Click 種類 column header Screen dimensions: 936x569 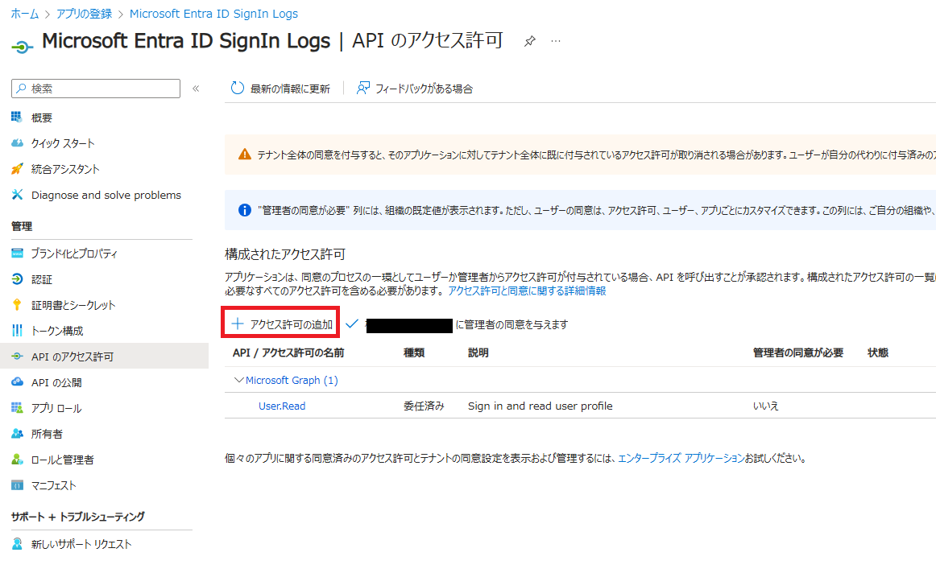tap(414, 353)
